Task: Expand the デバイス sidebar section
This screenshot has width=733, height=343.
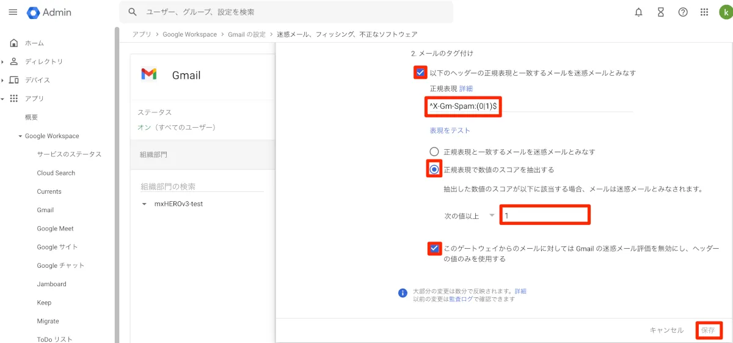Action: coord(2,80)
